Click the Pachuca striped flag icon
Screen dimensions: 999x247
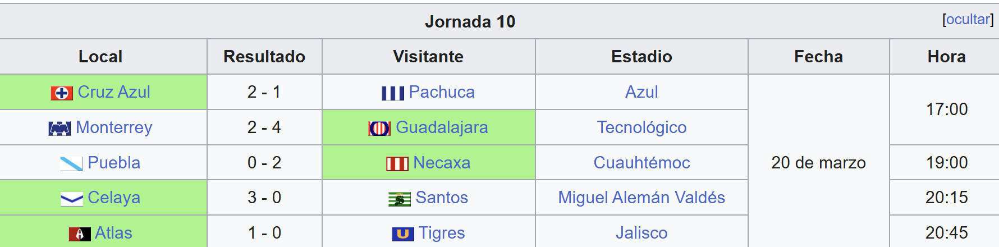pos(393,93)
